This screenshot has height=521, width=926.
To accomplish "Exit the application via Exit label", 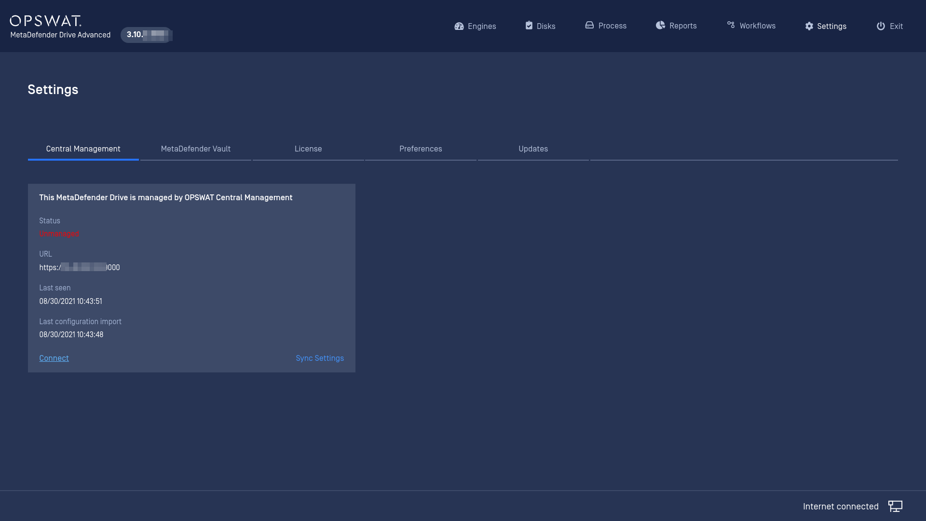I will click(896, 26).
